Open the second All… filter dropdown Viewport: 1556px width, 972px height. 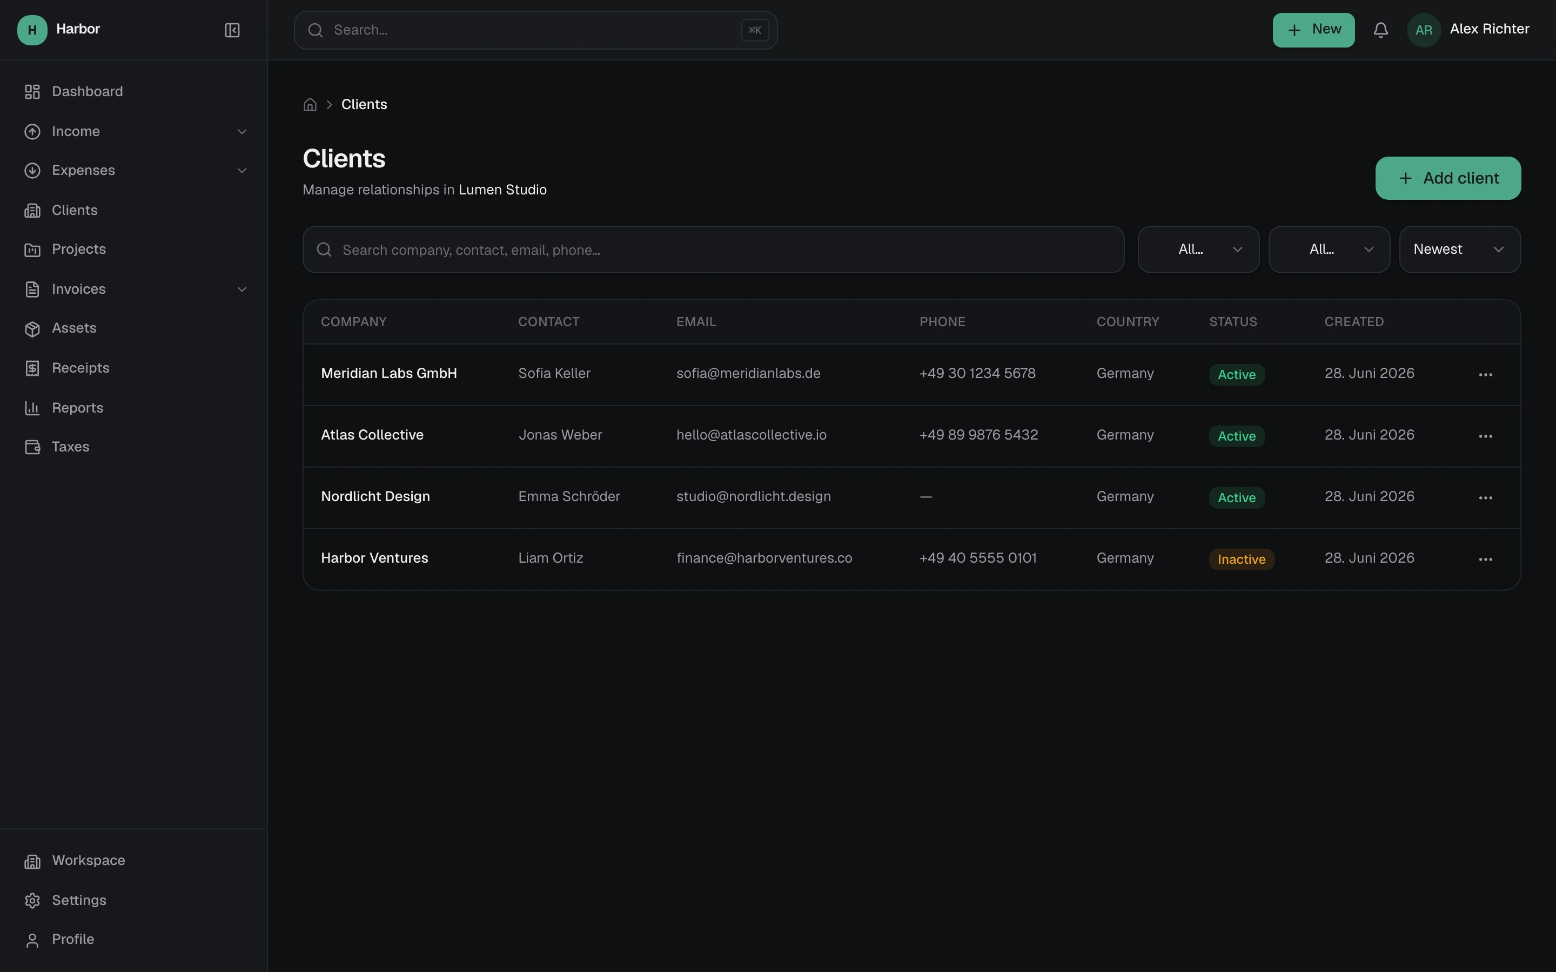coord(1329,249)
